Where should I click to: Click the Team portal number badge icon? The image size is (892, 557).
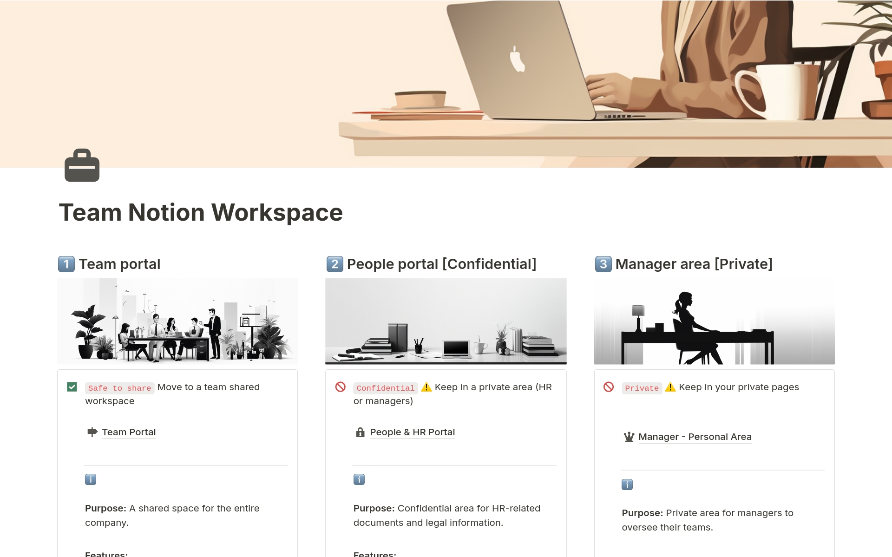(65, 264)
